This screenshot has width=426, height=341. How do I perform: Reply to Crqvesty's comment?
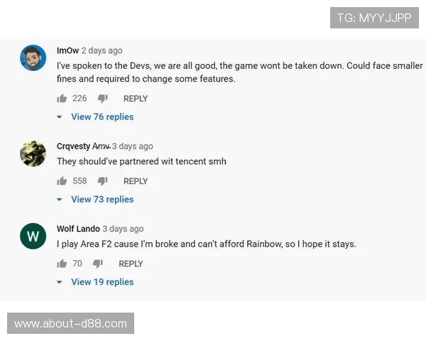(136, 181)
